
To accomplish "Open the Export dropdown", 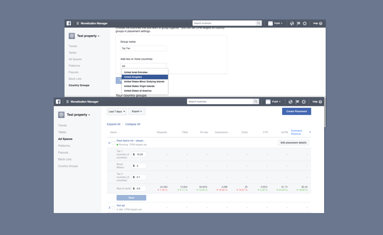I will click(137, 111).
